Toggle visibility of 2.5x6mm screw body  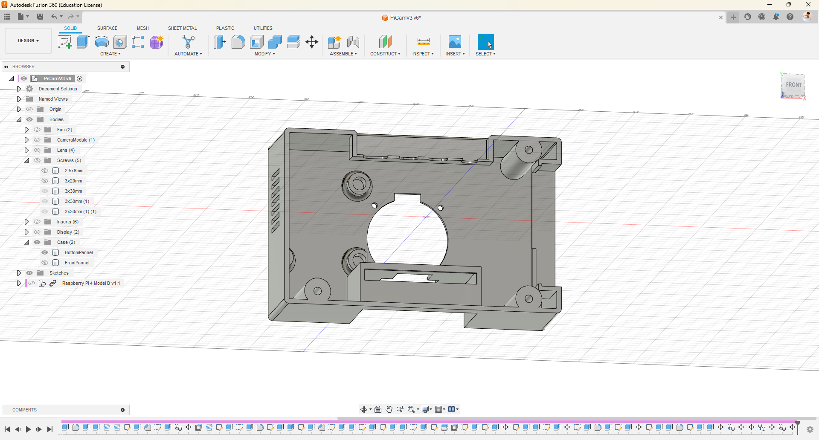click(45, 171)
